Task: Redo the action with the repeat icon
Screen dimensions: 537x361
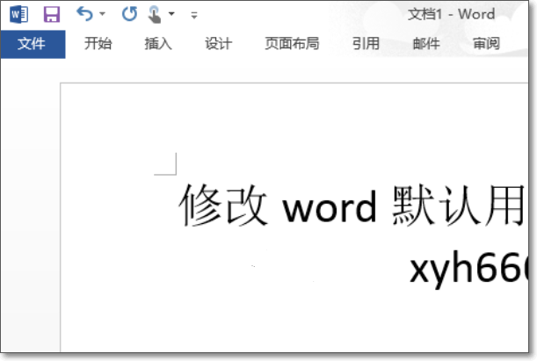Action: tap(129, 14)
